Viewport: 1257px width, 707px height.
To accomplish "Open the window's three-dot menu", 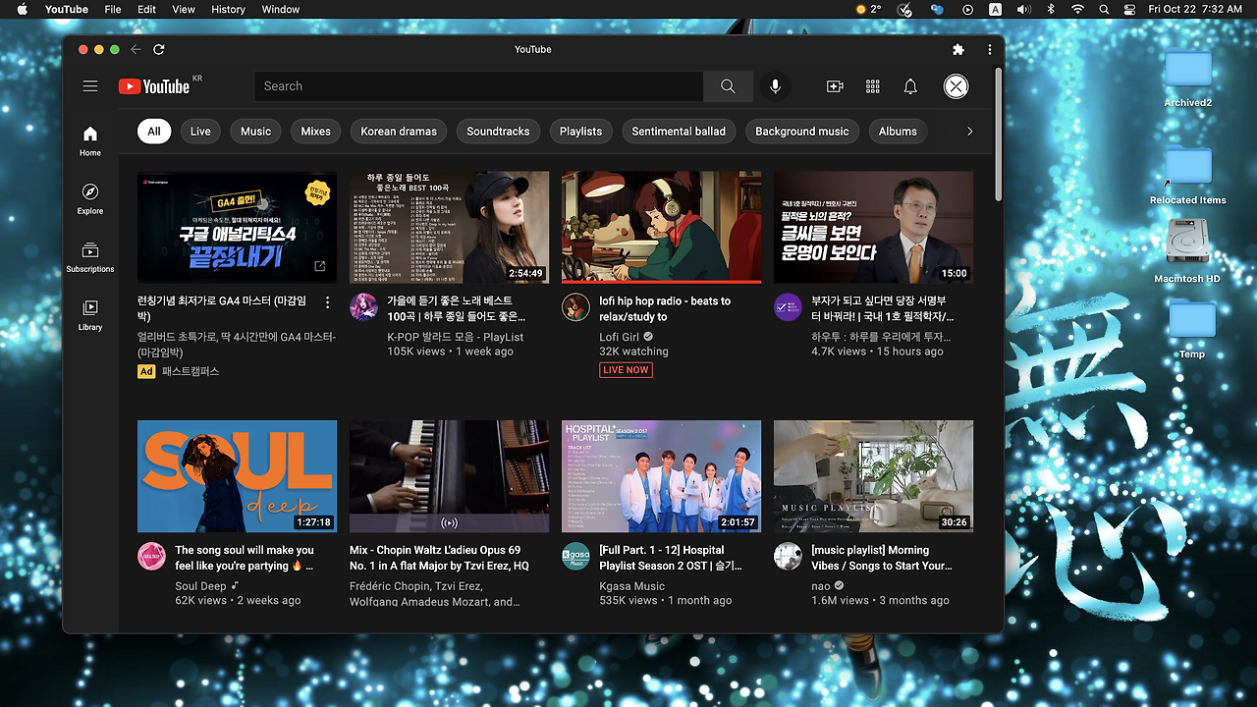I will pyautogui.click(x=990, y=49).
